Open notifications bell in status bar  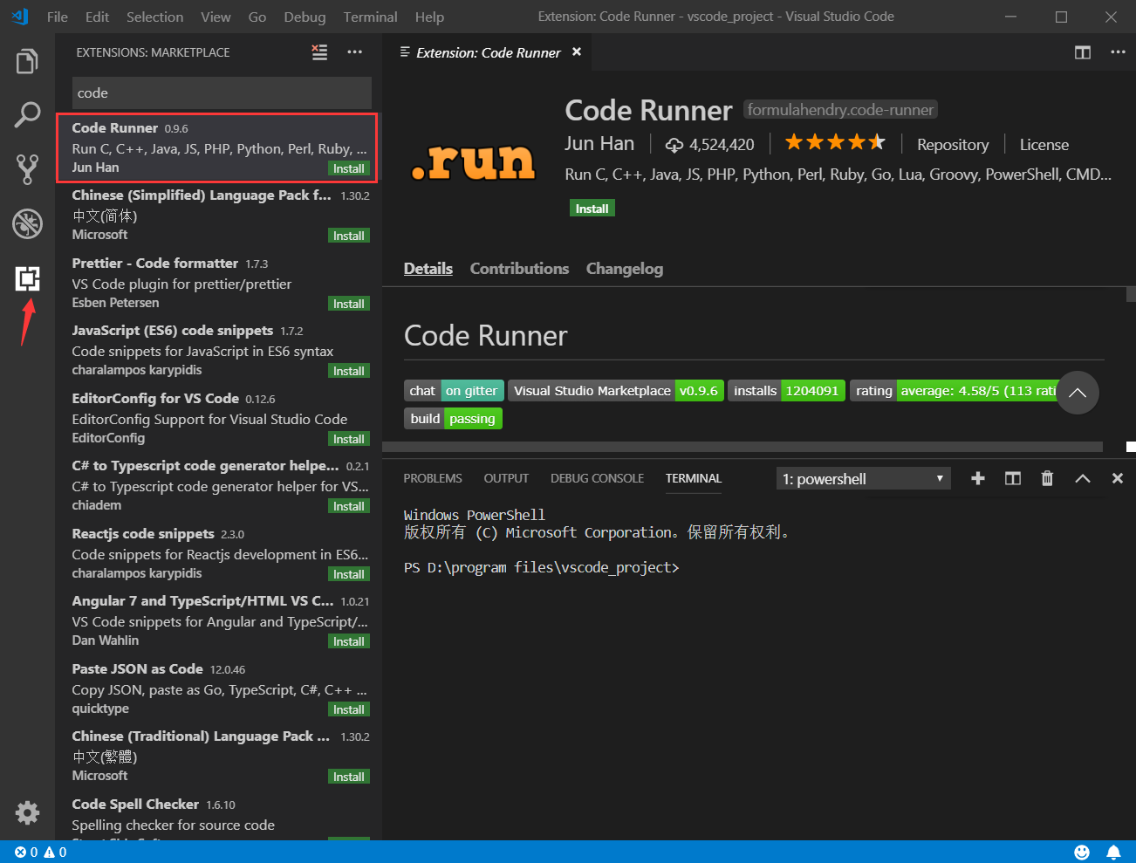(1113, 852)
